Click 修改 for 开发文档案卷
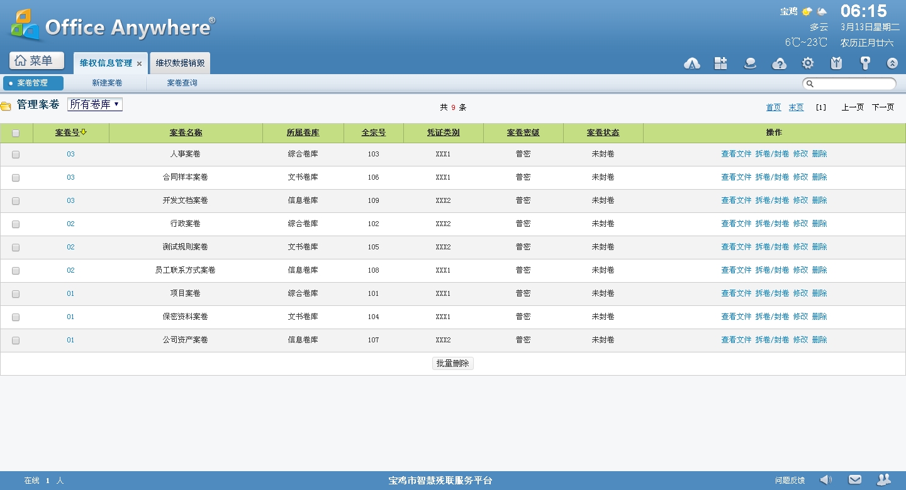The image size is (906, 490). coord(800,200)
